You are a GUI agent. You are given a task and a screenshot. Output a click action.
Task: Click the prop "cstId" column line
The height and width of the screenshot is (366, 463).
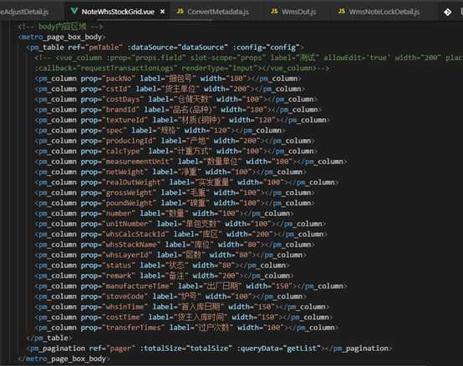(170, 89)
